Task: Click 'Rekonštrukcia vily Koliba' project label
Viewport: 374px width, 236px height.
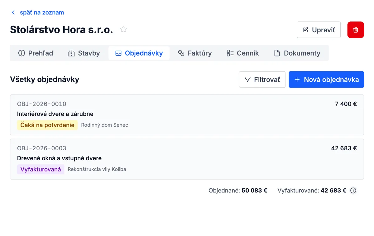Action: pos(97,170)
